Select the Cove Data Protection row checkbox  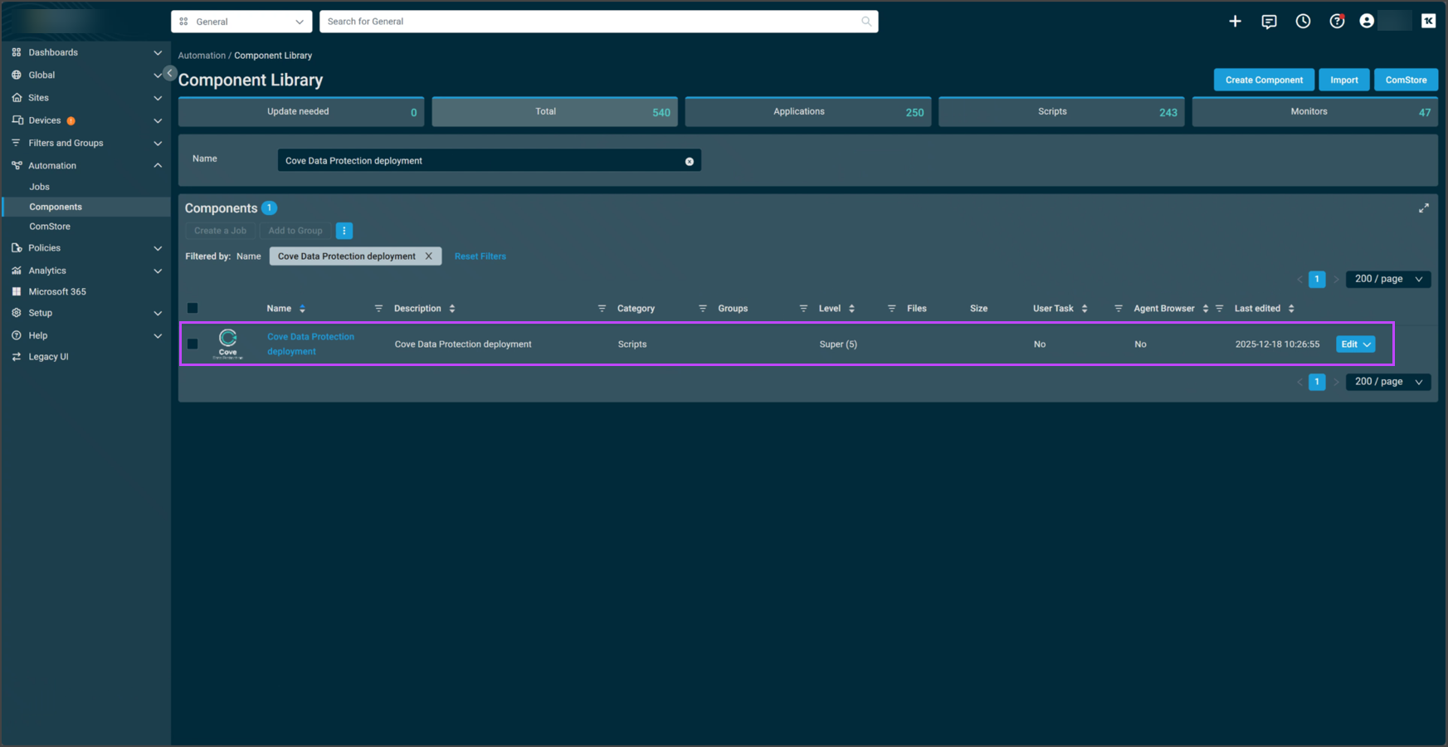[193, 344]
